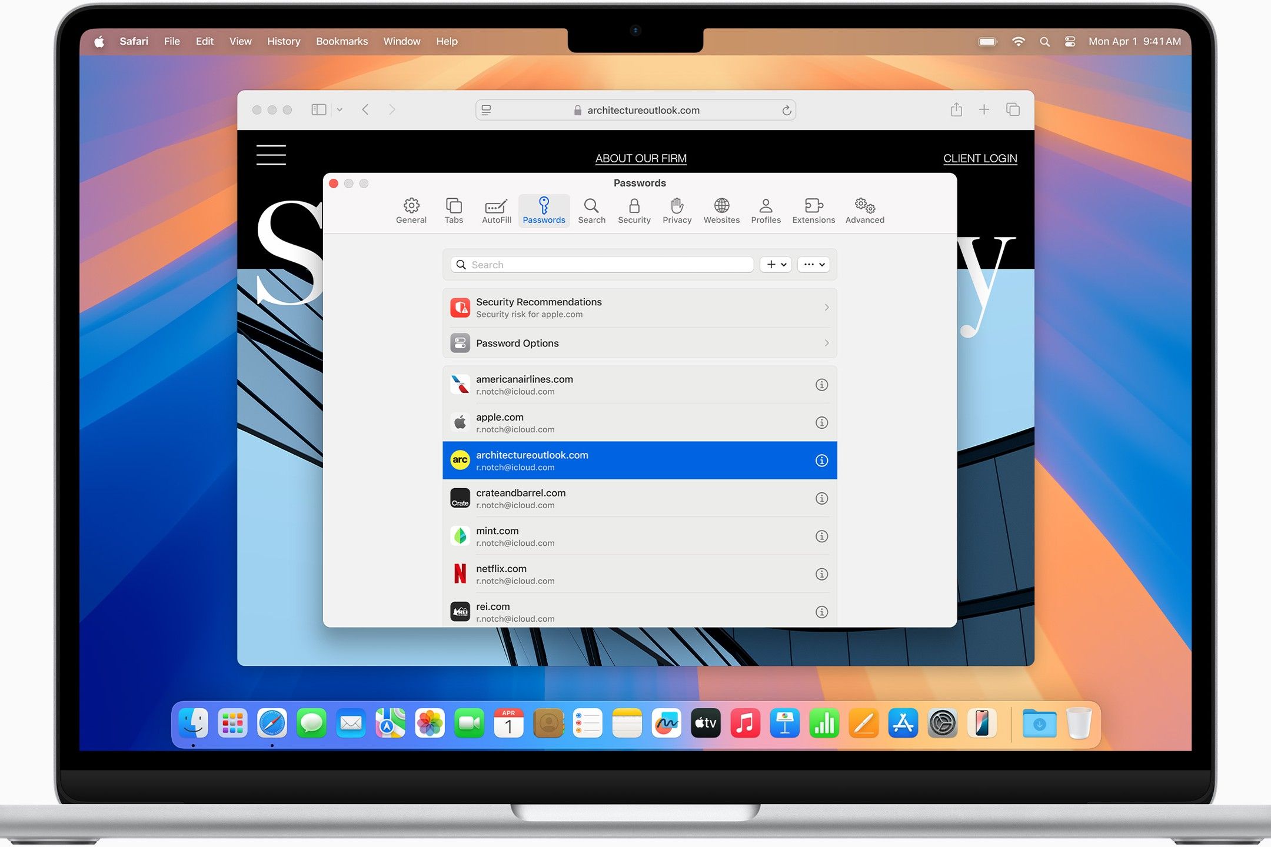Open Numbers from the Dock
The width and height of the screenshot is (1271, 847).
pyautogui.click(x=824, y=723)
